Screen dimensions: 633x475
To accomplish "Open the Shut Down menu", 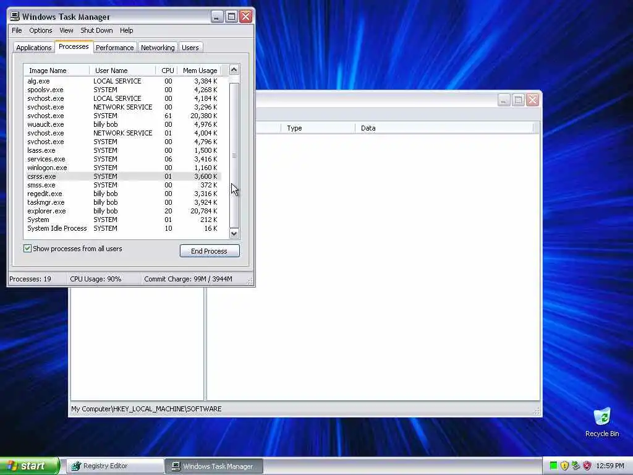I will [x=96, y=30].
